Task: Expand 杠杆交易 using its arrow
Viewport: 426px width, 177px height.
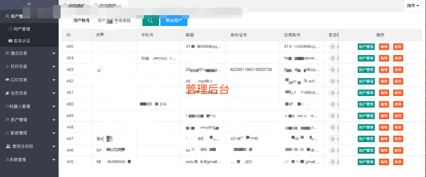Action: [x=53, y=67]
